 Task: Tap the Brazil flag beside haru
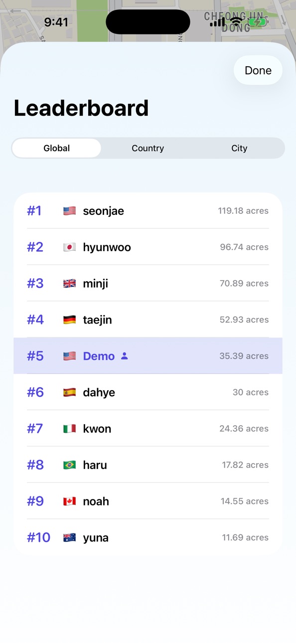(69, 465)
